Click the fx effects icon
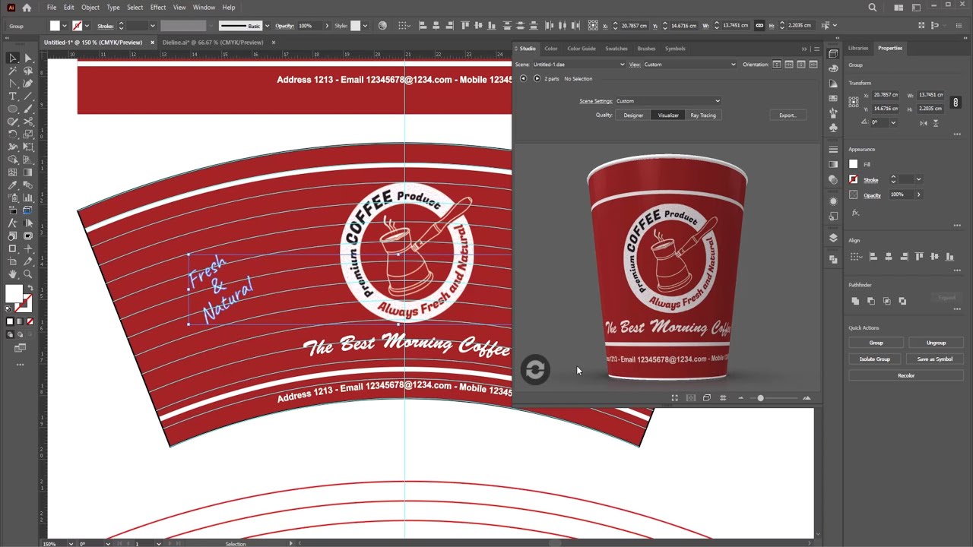 point(855,213)
